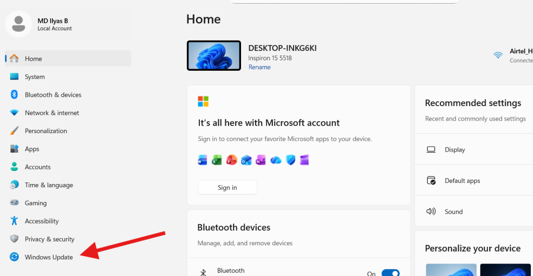Click the System monitor icon
533x276 pixels.
pos(14,76)
